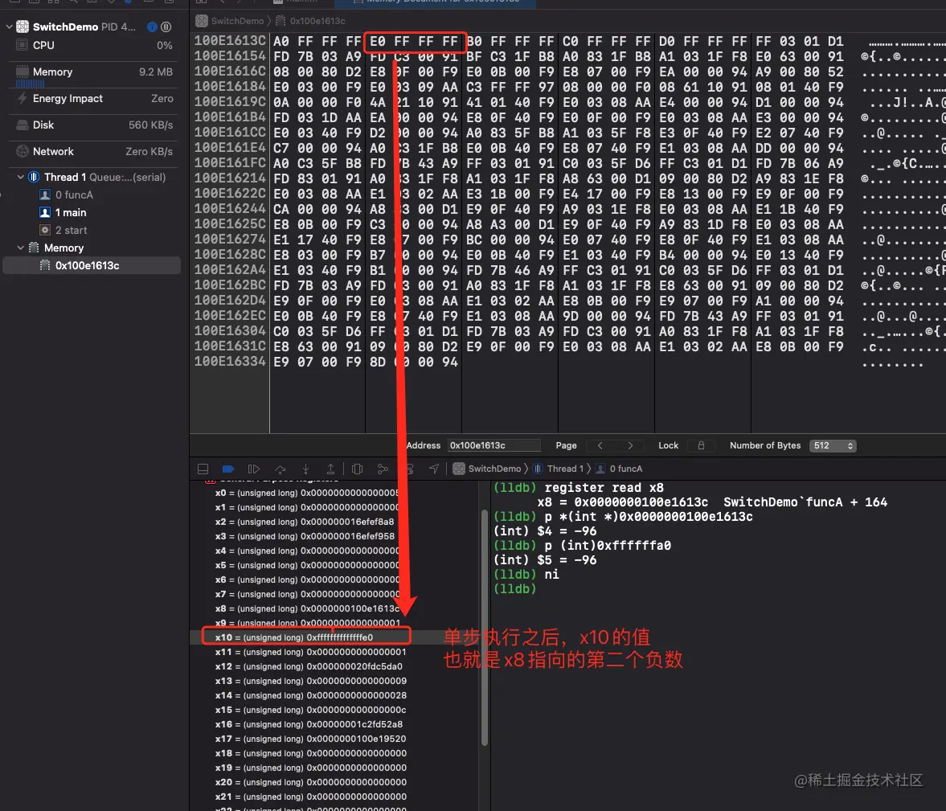Click the last empty (lldb) prompt
This screenshot has width=946, height=811.
pyautogui.click(x=514, y=589)
